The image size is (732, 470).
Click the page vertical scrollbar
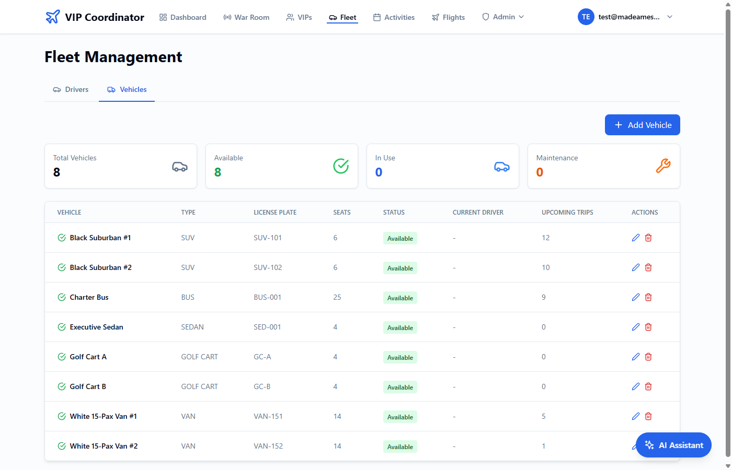(x=728, y=209)
